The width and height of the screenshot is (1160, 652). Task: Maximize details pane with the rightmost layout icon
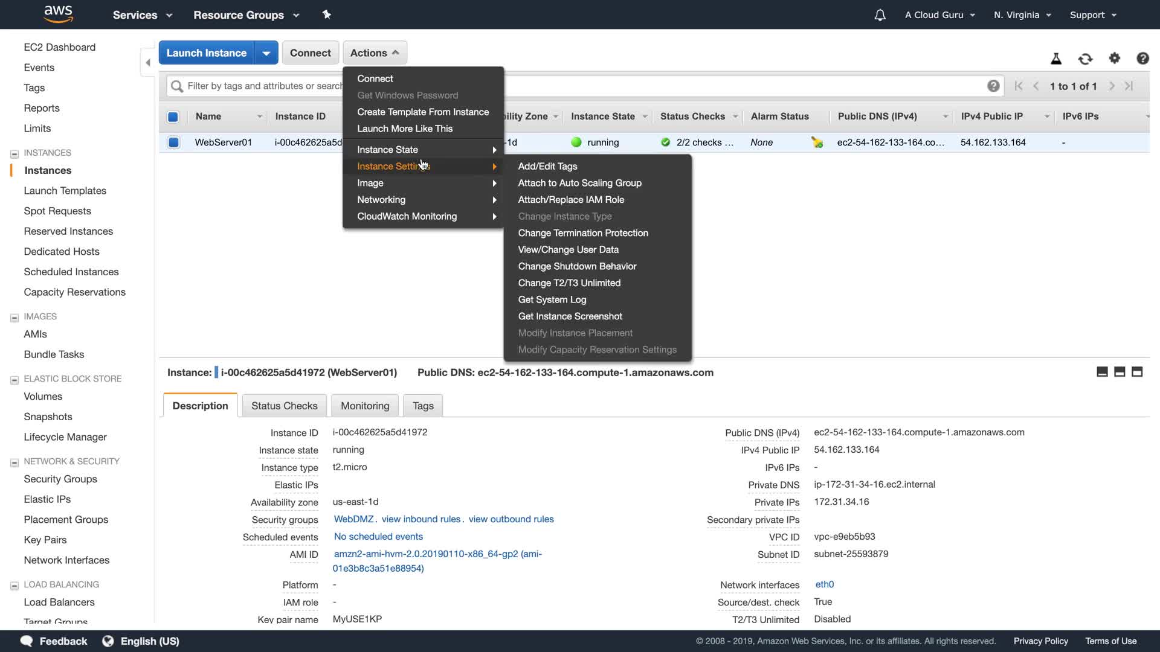pos(1136,372)
